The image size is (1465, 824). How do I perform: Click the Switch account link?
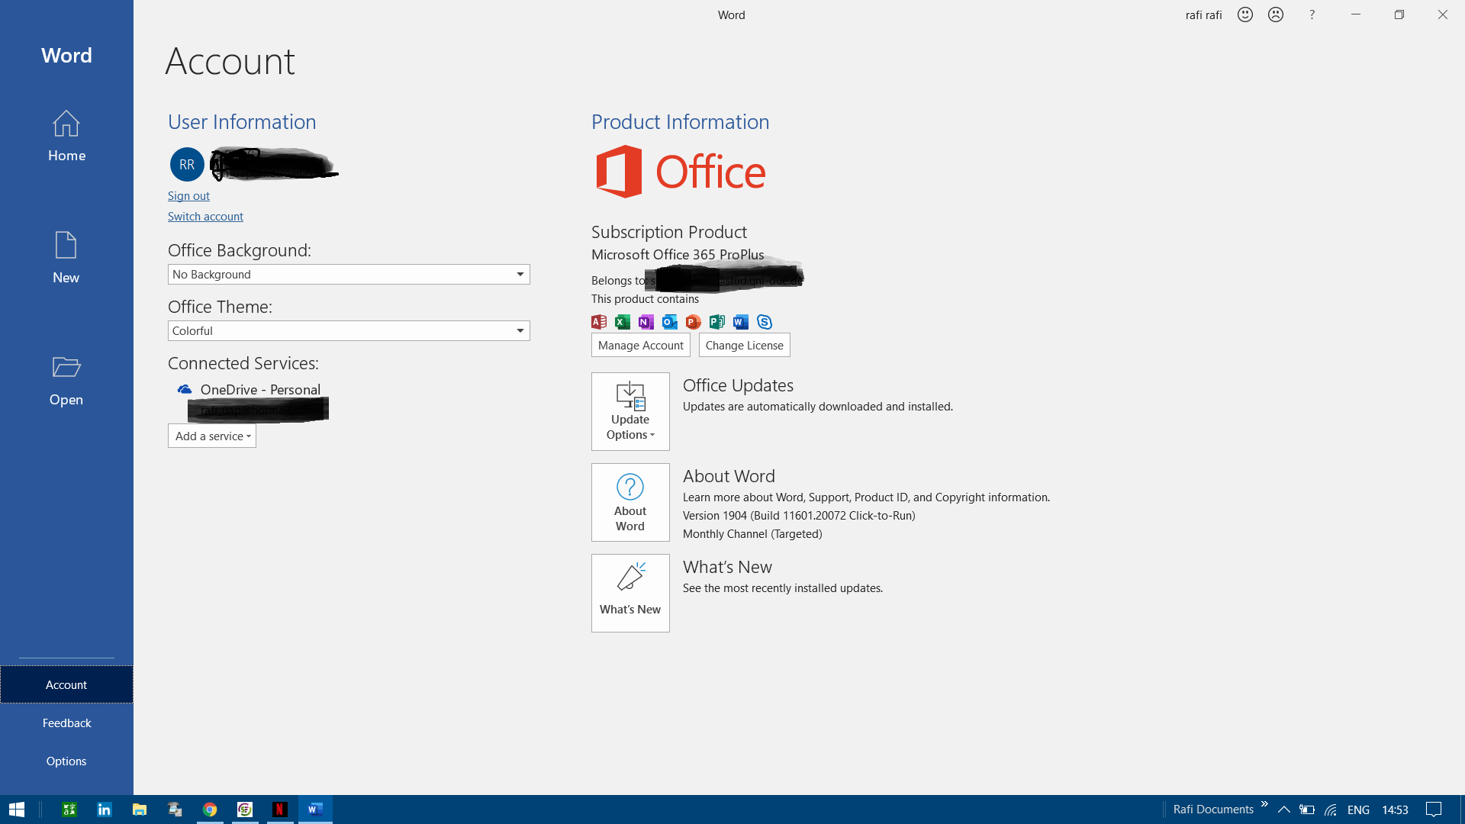(205, 217)
